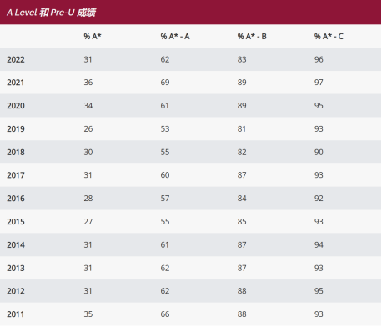382x332 pixels.
Task: Click the 2016 row label
Action: [16, 199]
